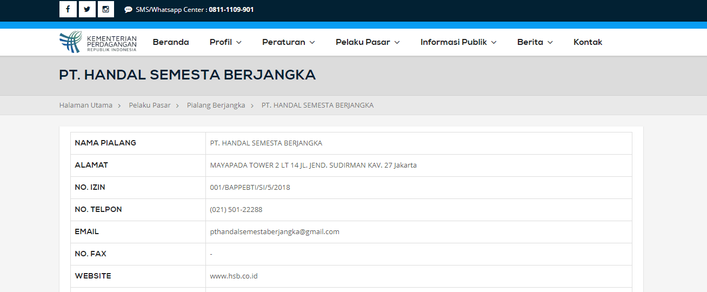Open the Pelaku Pasar menu

(368, 42)
